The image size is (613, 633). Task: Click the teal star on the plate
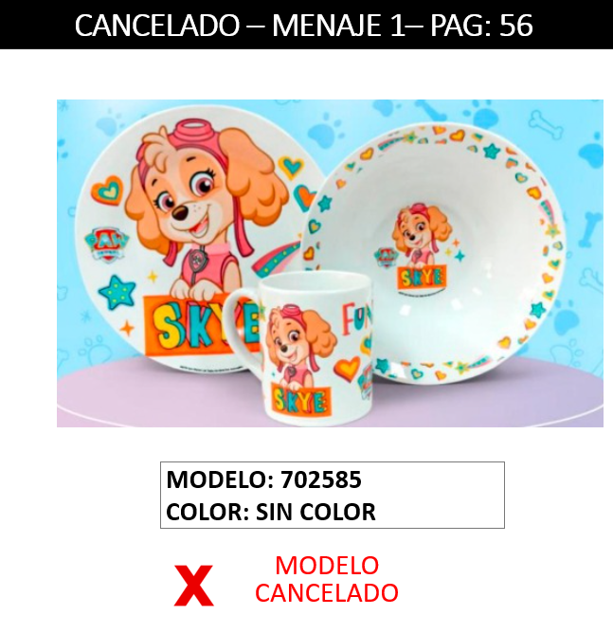pyautogui.click(x=117, y=292)
